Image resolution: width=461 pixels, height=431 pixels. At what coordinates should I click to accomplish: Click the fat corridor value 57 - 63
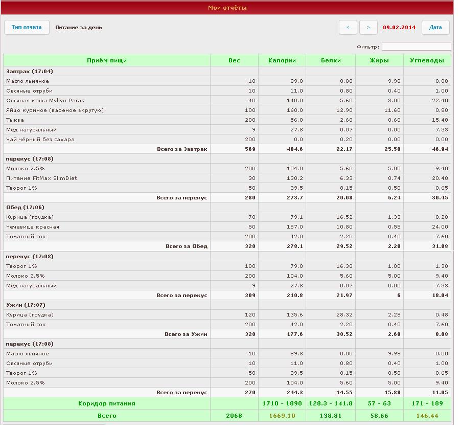379,403
